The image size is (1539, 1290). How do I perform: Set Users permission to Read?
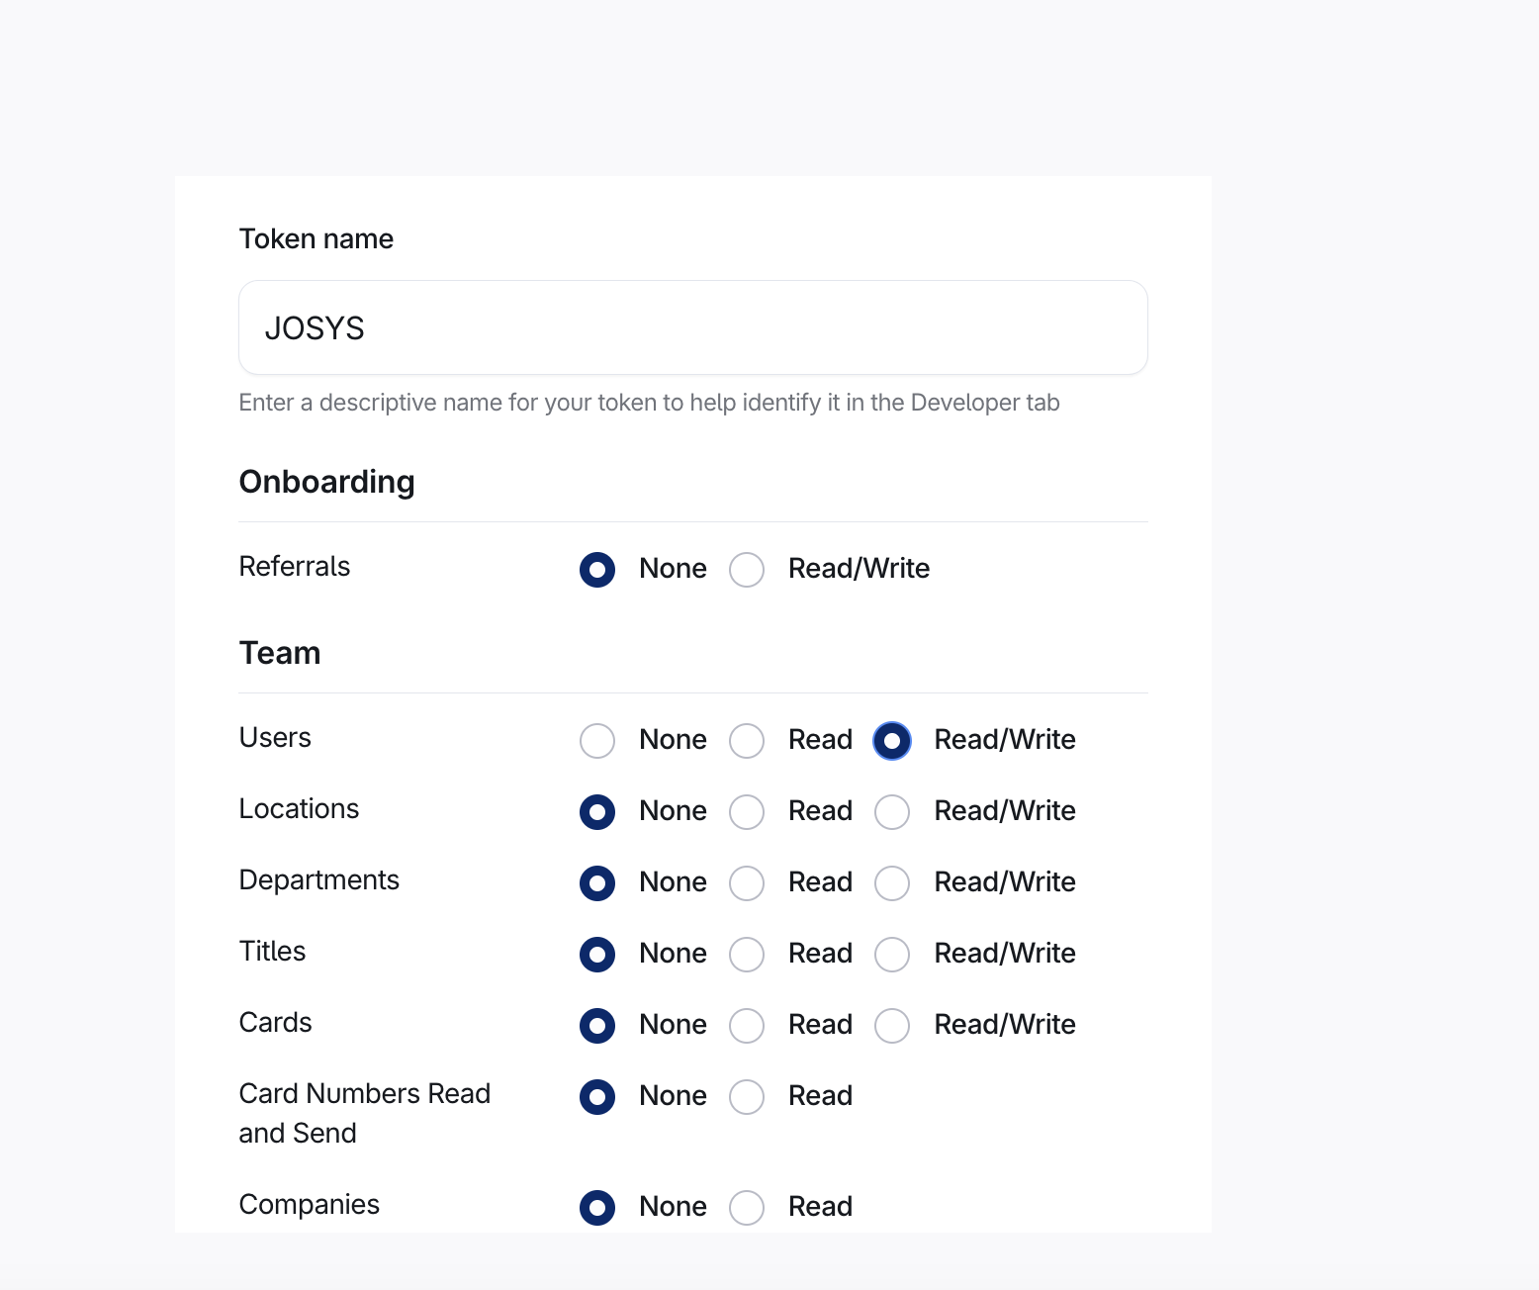(x=747, y=741)
